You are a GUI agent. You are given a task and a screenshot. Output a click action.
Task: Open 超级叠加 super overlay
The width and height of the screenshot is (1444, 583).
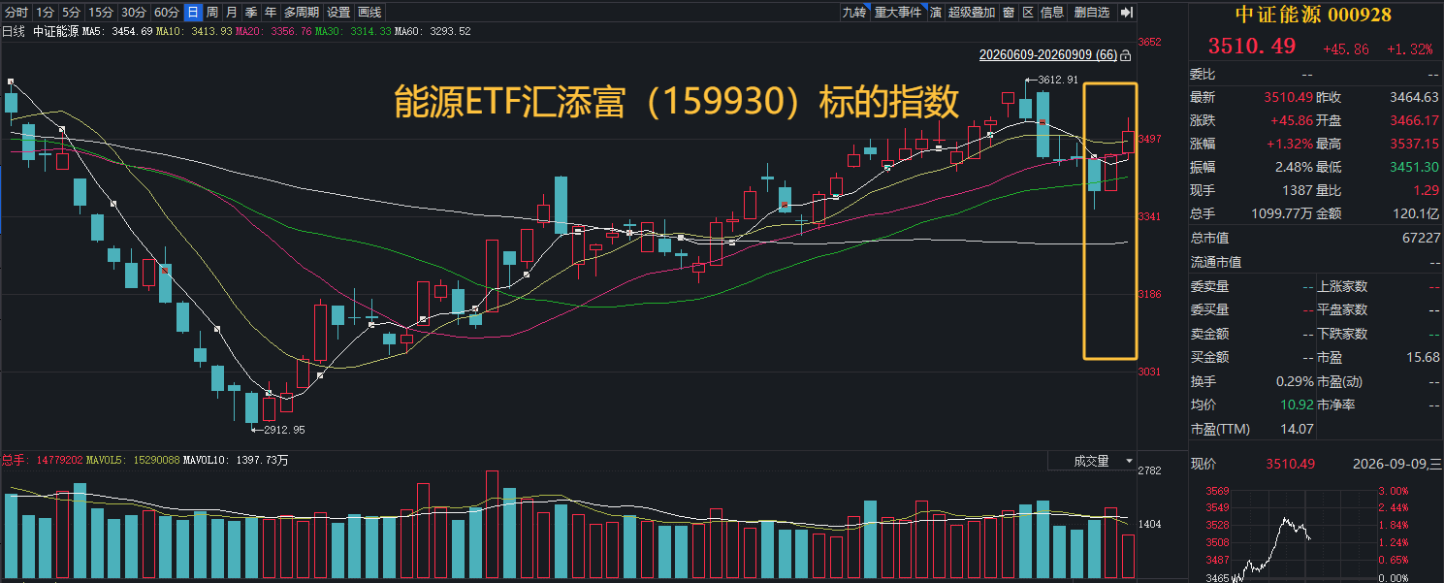tap(972, 13)
